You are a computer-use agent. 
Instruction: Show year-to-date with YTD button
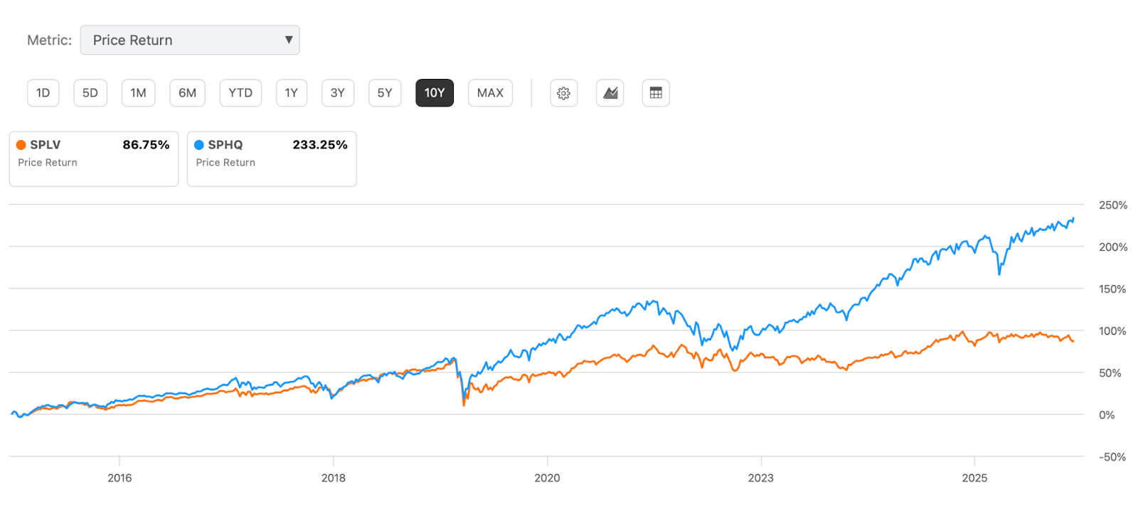pos(240,93)
